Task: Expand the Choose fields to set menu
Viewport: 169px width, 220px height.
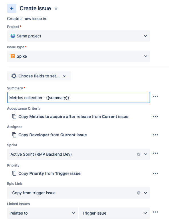Action: [x=39, y=76]
